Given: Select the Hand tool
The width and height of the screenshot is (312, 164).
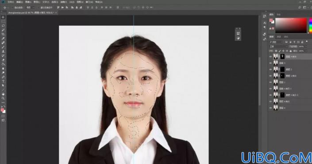Looking at the screenshot, I should [3, 94].
